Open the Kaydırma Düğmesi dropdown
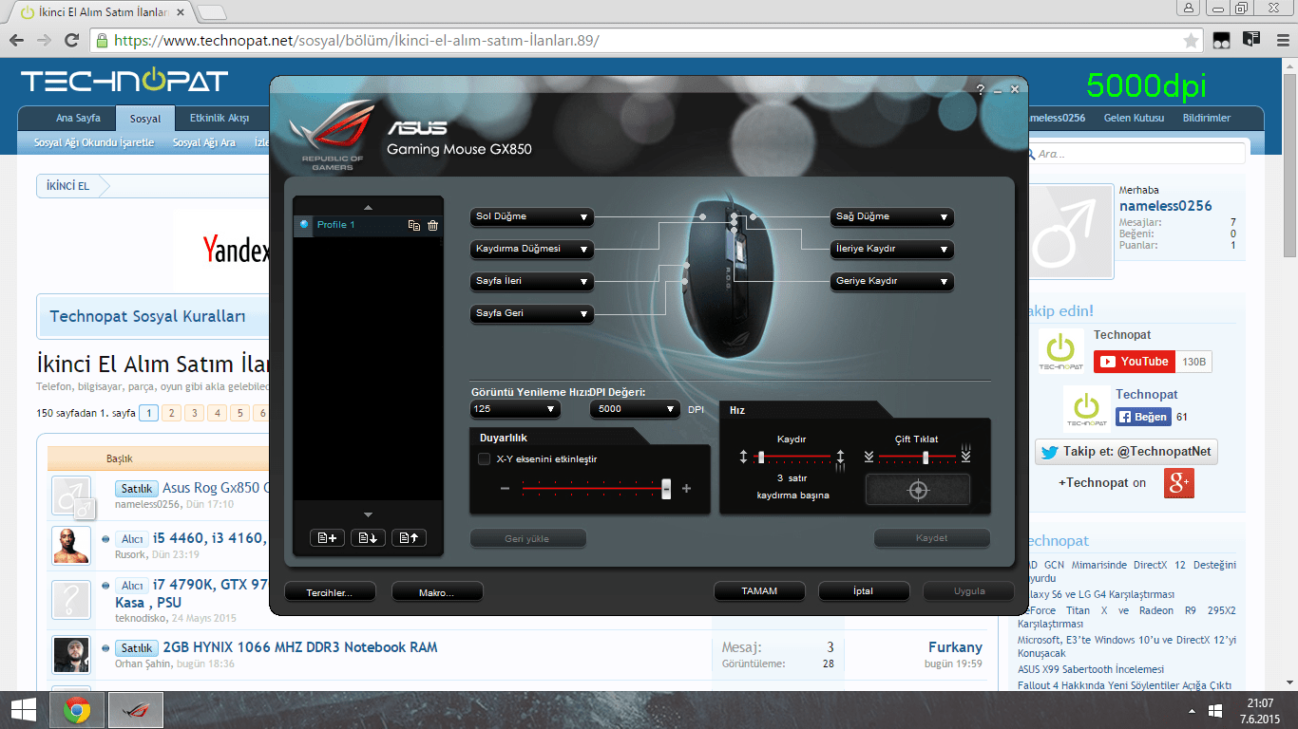 pos(532,250)
